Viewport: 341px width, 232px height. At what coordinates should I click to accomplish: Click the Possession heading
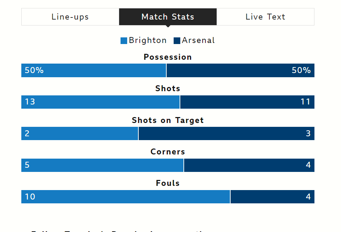point(168,57)
